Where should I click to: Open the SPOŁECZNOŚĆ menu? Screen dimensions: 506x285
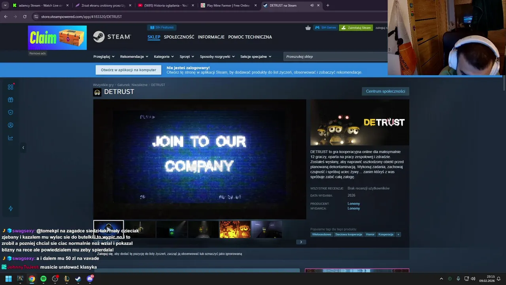pos(179,37)
